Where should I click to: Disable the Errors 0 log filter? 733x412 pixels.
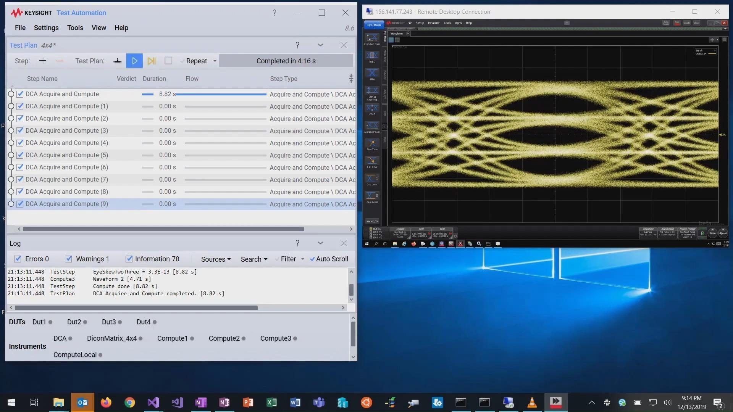tap(18, 259)
